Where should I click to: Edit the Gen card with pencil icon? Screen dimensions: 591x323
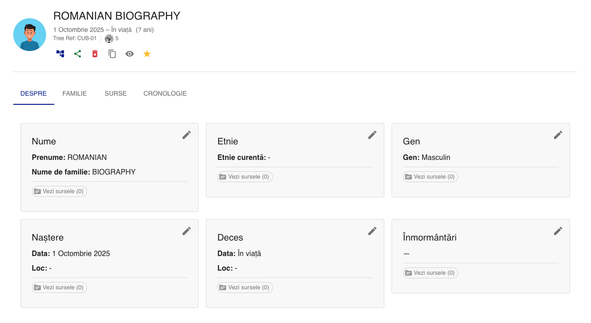(558, 135)
